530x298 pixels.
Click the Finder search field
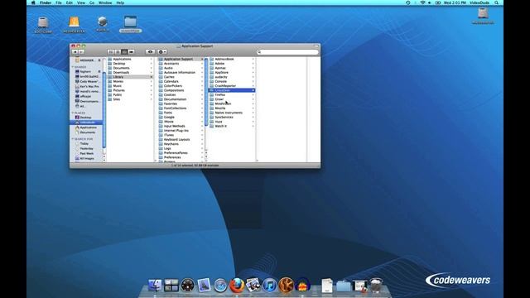[287, 51]
